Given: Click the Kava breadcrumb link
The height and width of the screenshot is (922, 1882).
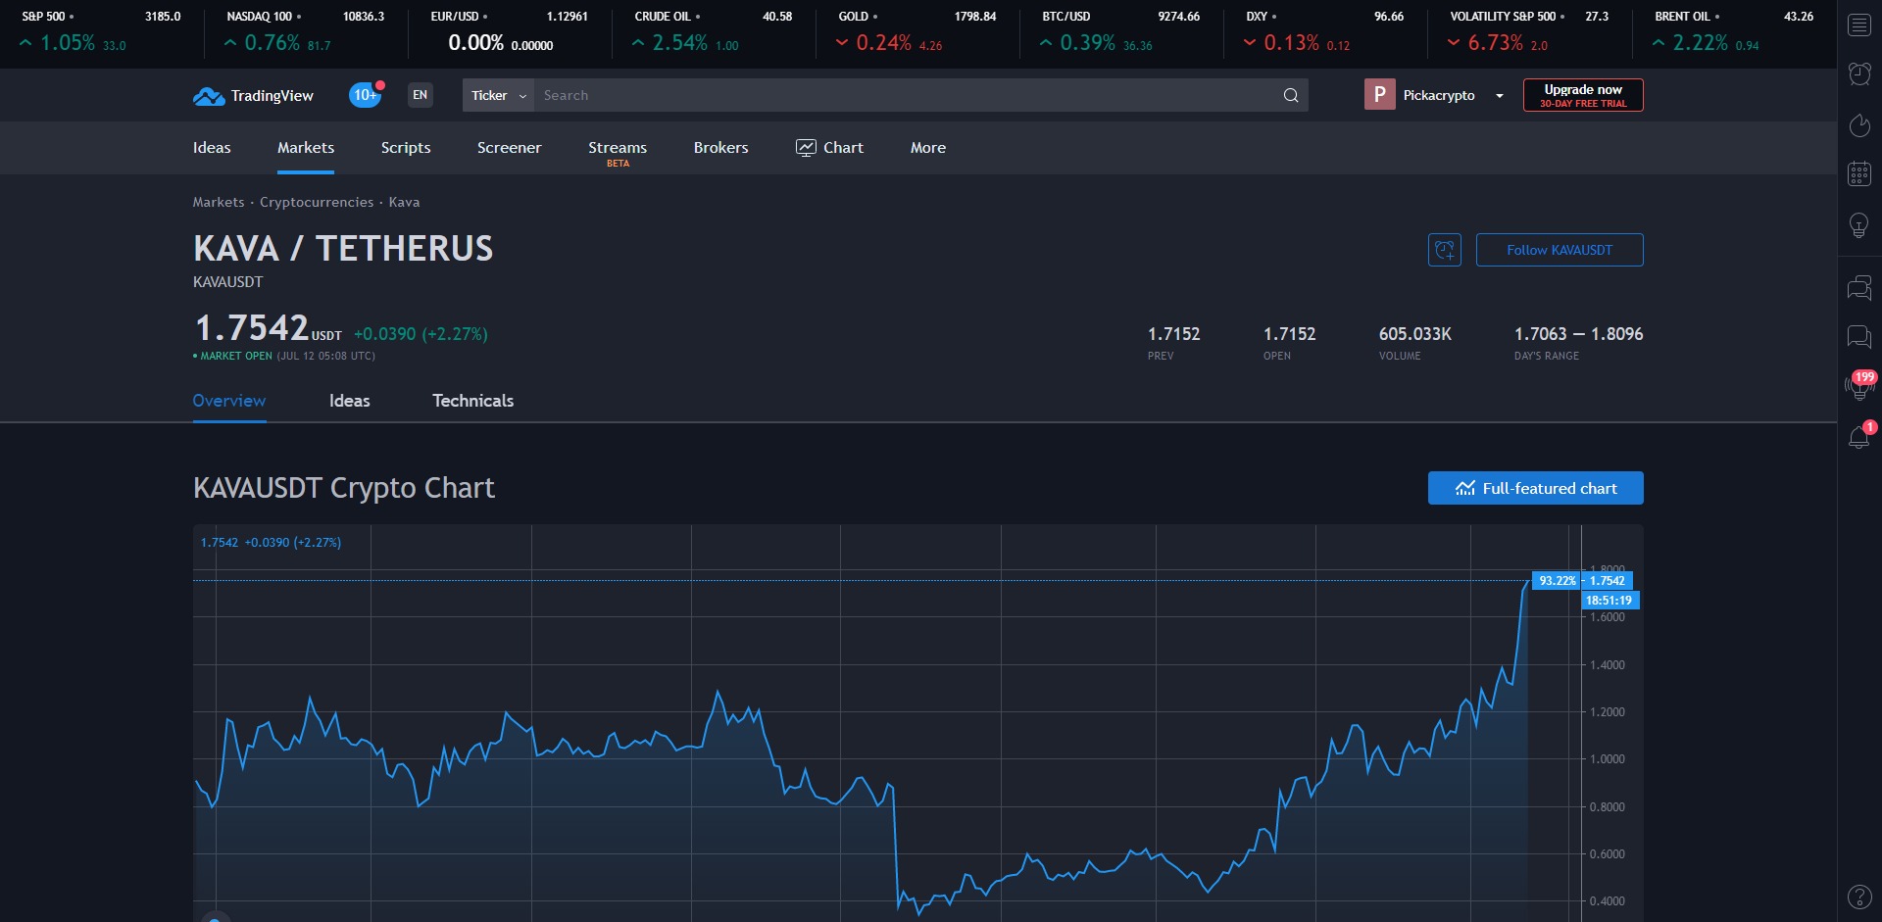Looking at the screenshot, I should tap(404, 202).
